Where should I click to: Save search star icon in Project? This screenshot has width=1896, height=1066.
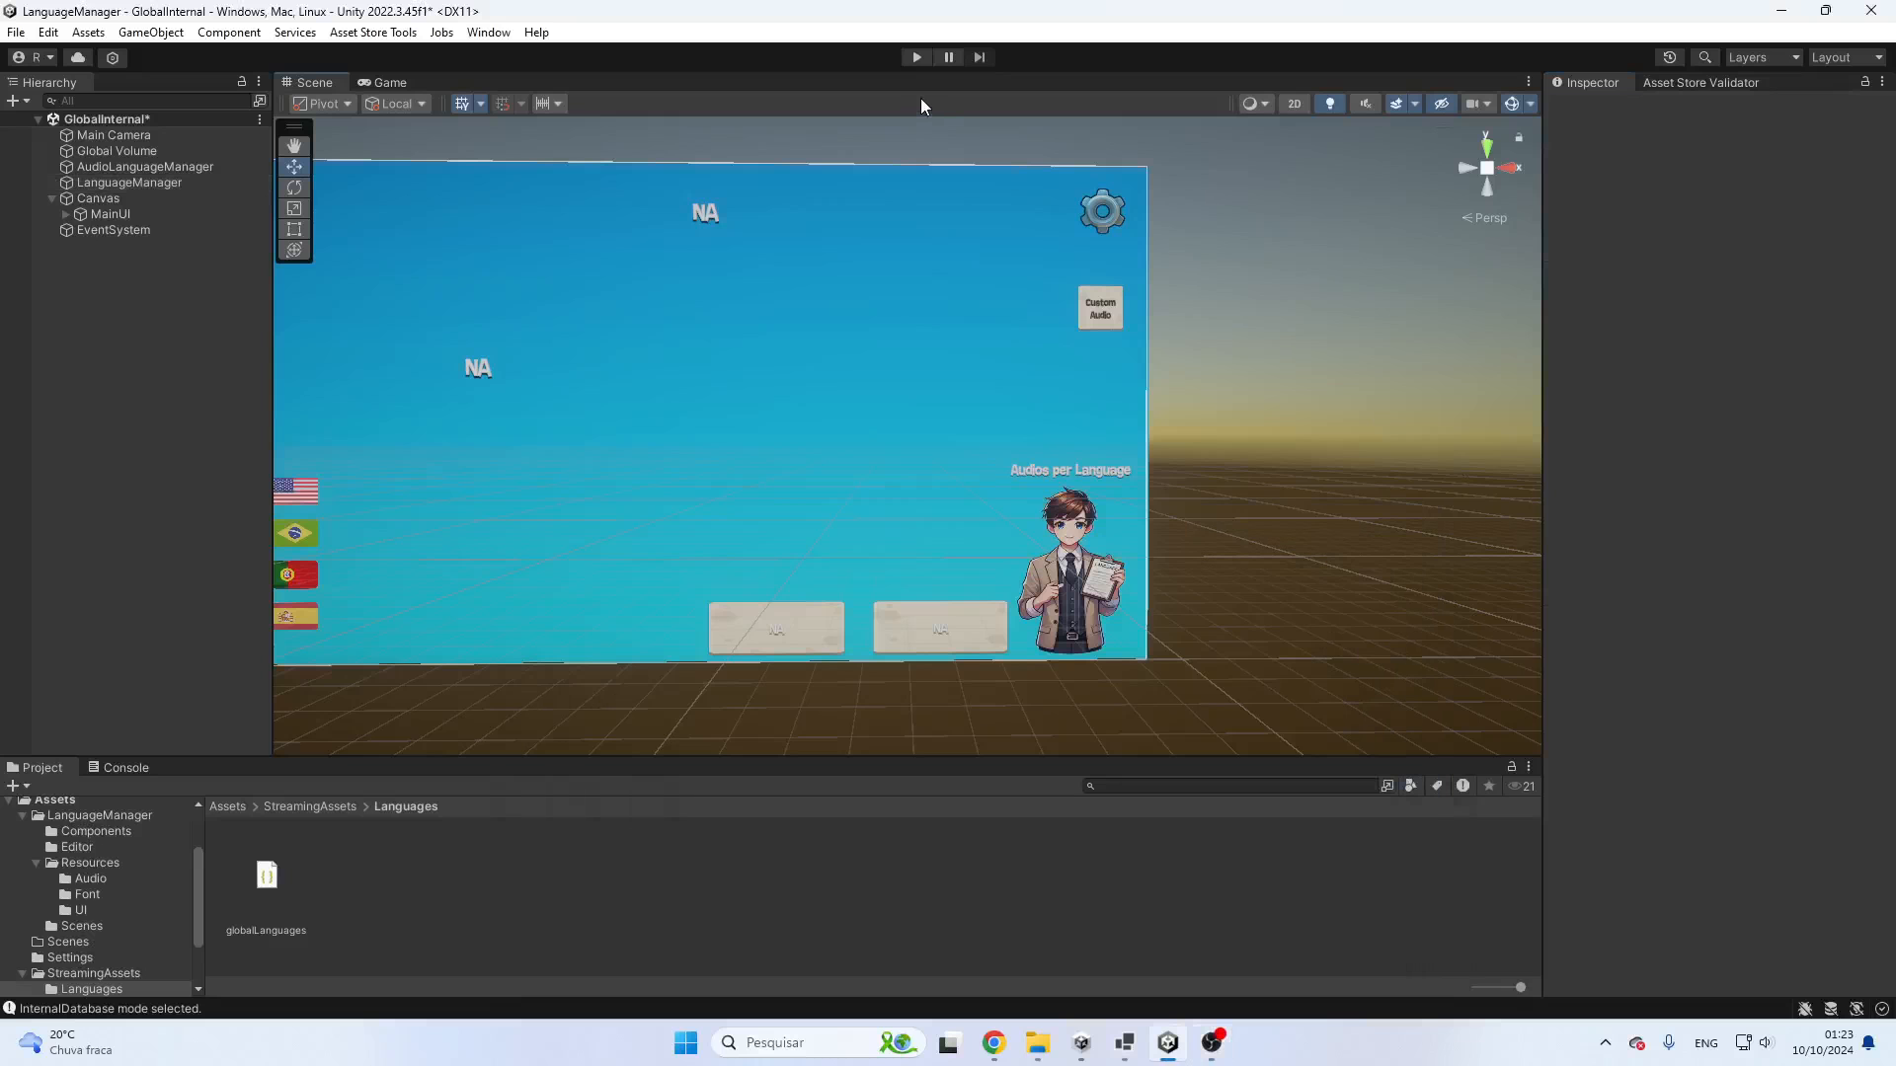point(1489,786)
